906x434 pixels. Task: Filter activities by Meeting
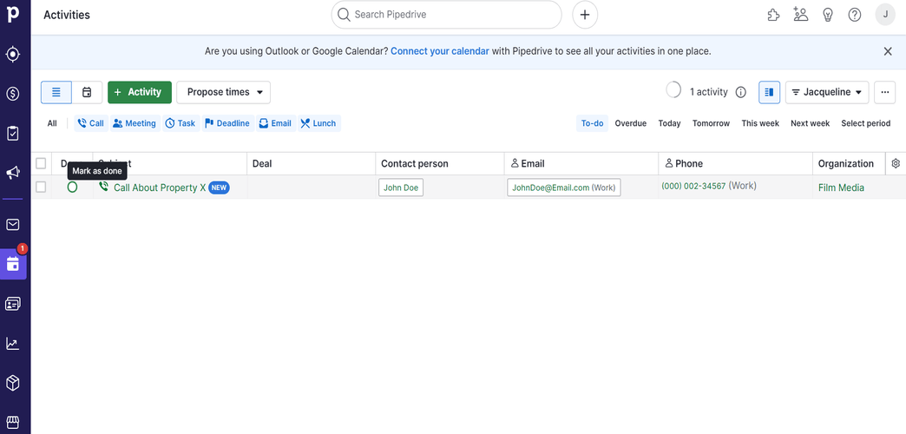pyautogui.click(x=134, y=123)
